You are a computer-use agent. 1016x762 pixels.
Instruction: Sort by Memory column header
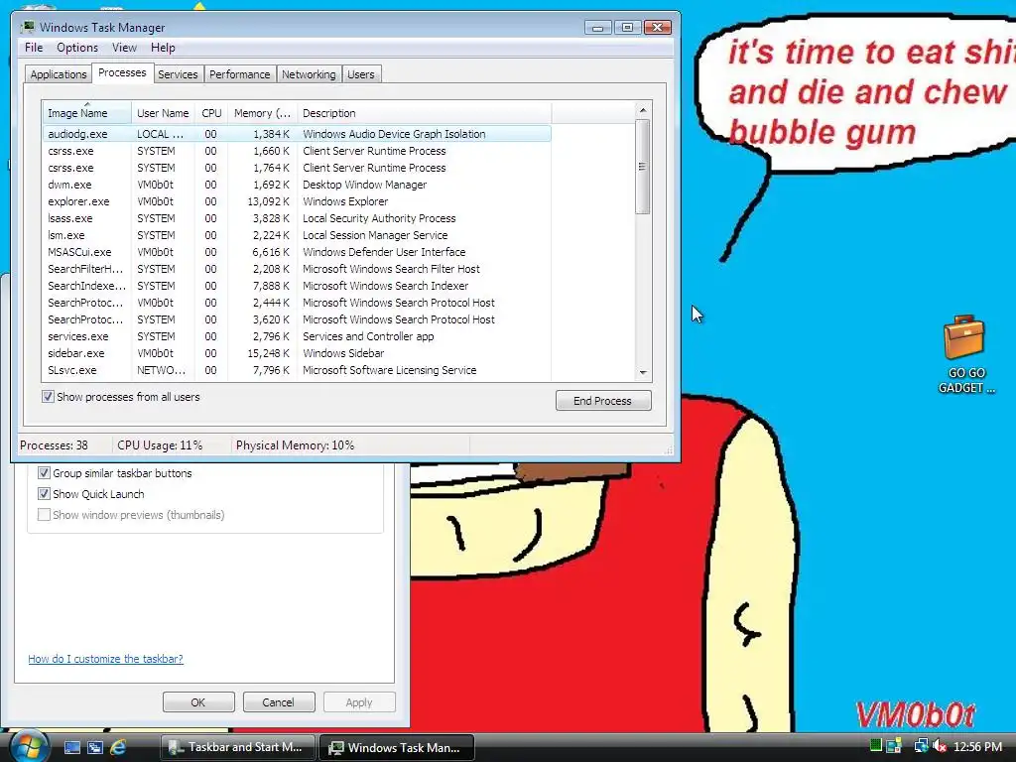(262, 113)
